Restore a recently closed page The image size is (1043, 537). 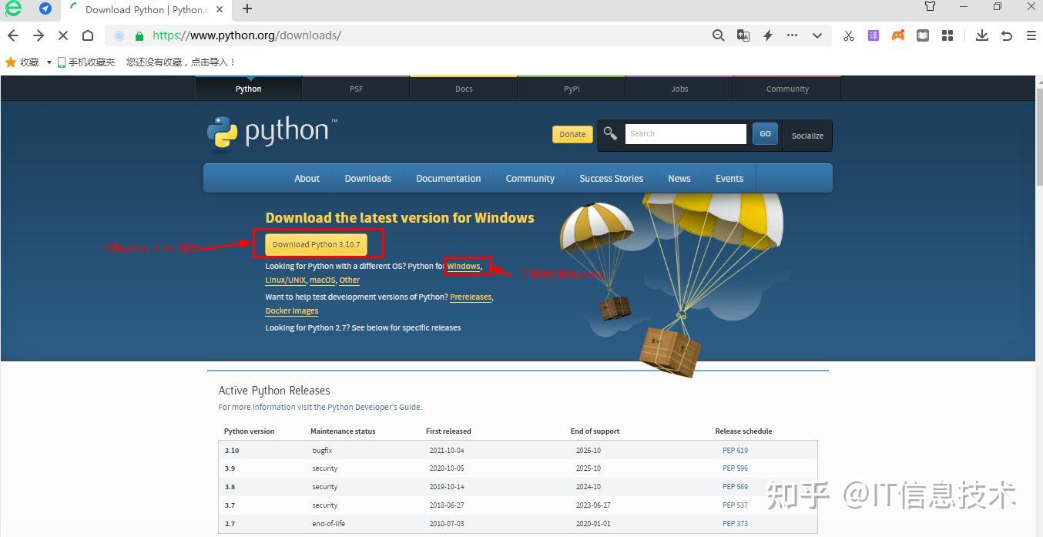click(1006, 35)
